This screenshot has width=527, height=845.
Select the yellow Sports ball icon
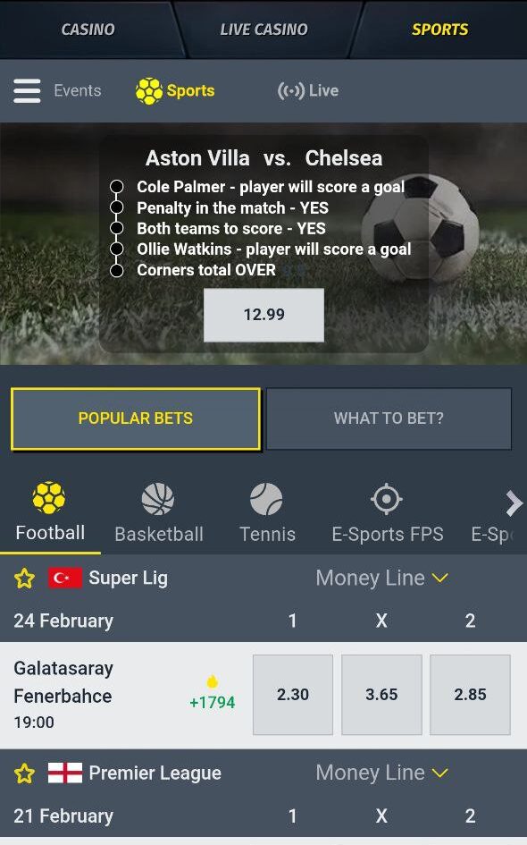coord(149,90)
